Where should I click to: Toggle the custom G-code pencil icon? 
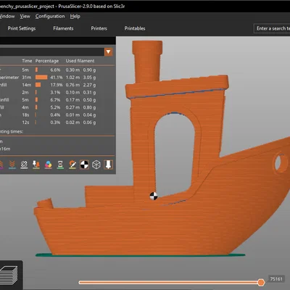pos(72,165)
